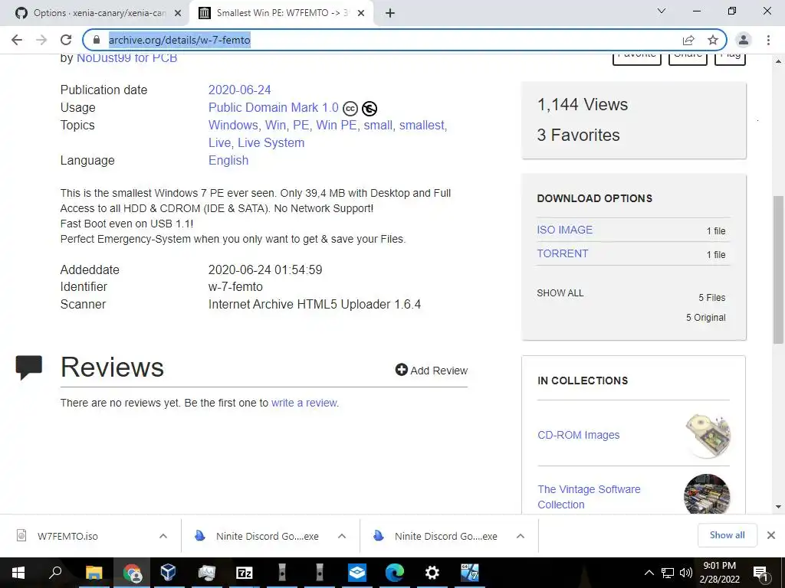Open the Chrome profile avatar
The width and height of the screenshot is (785, 588).
click(744, 40)
